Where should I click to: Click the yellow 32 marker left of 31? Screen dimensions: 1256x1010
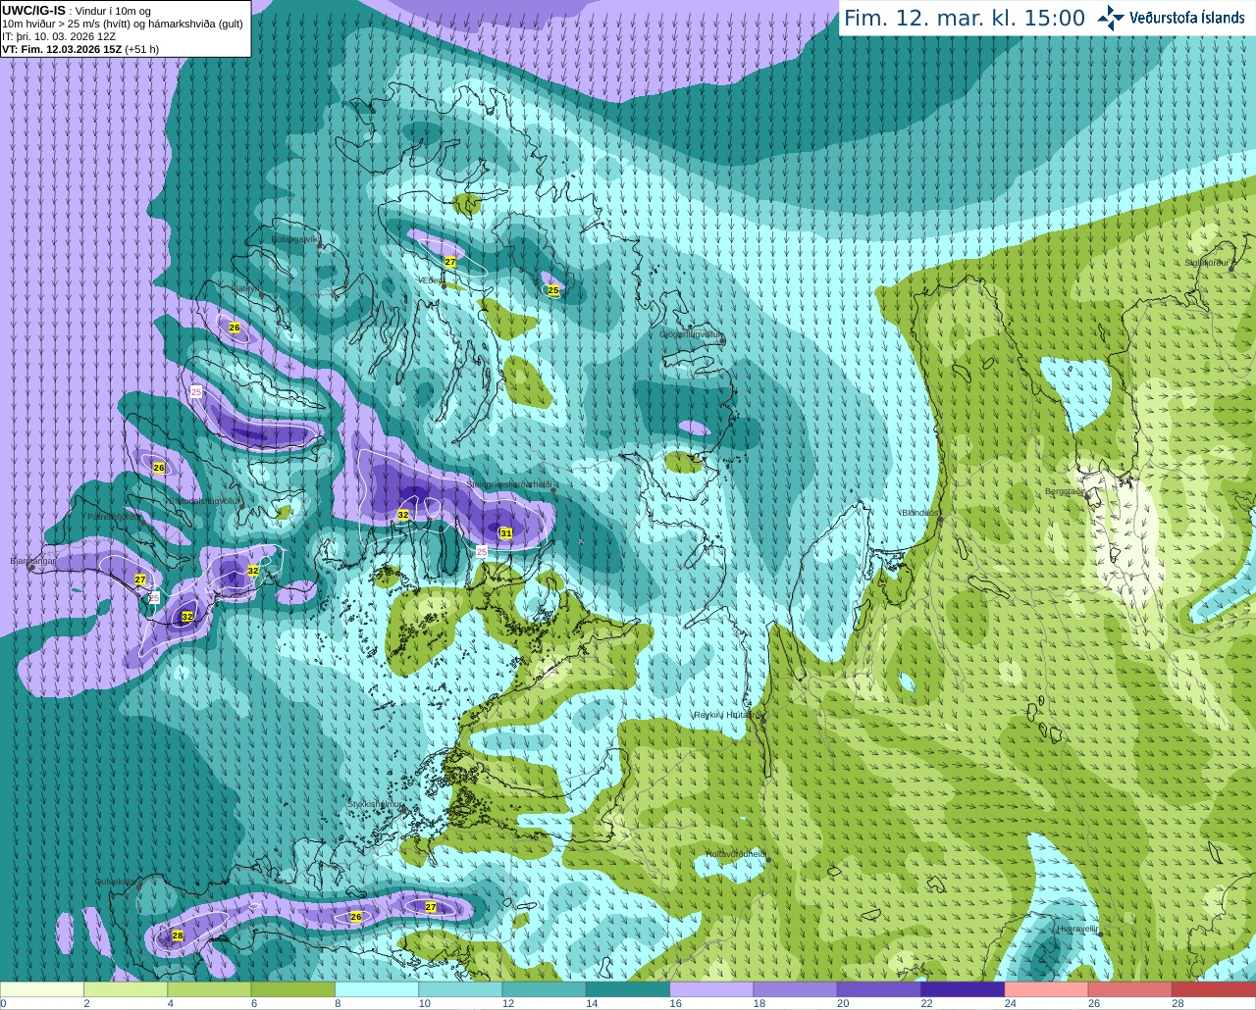[403, 515]
